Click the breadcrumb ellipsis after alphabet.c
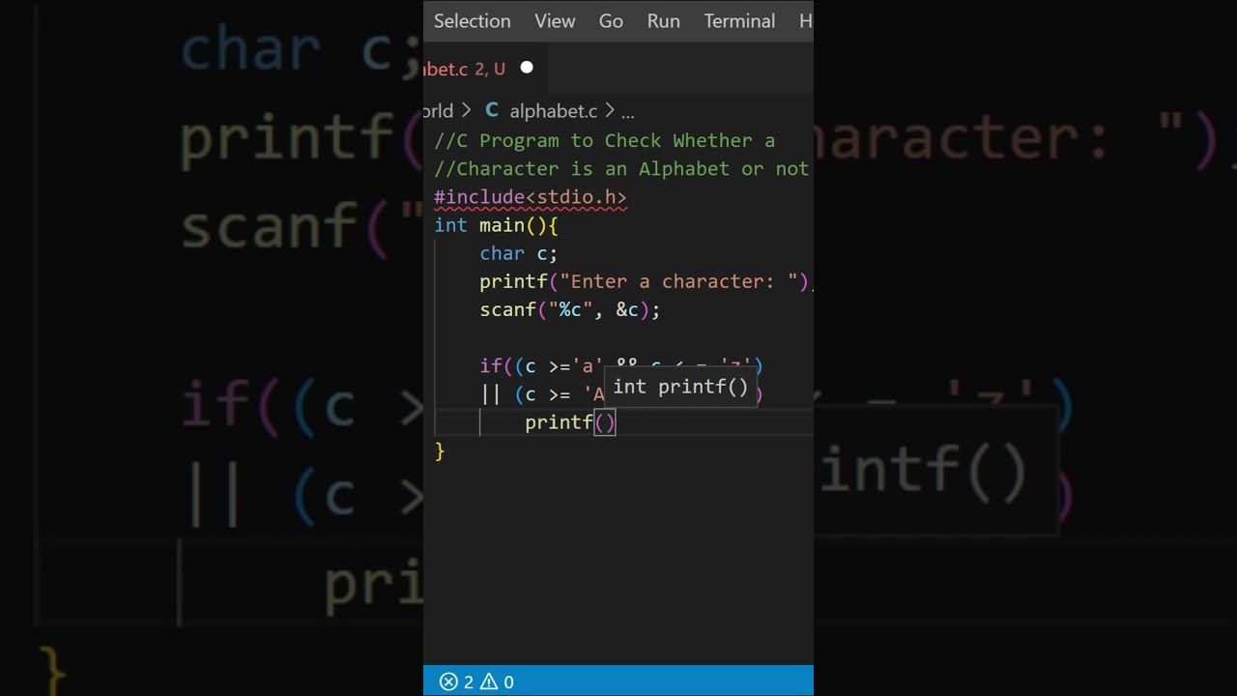This screenshot has height=696, width=1237. point(627,112)
